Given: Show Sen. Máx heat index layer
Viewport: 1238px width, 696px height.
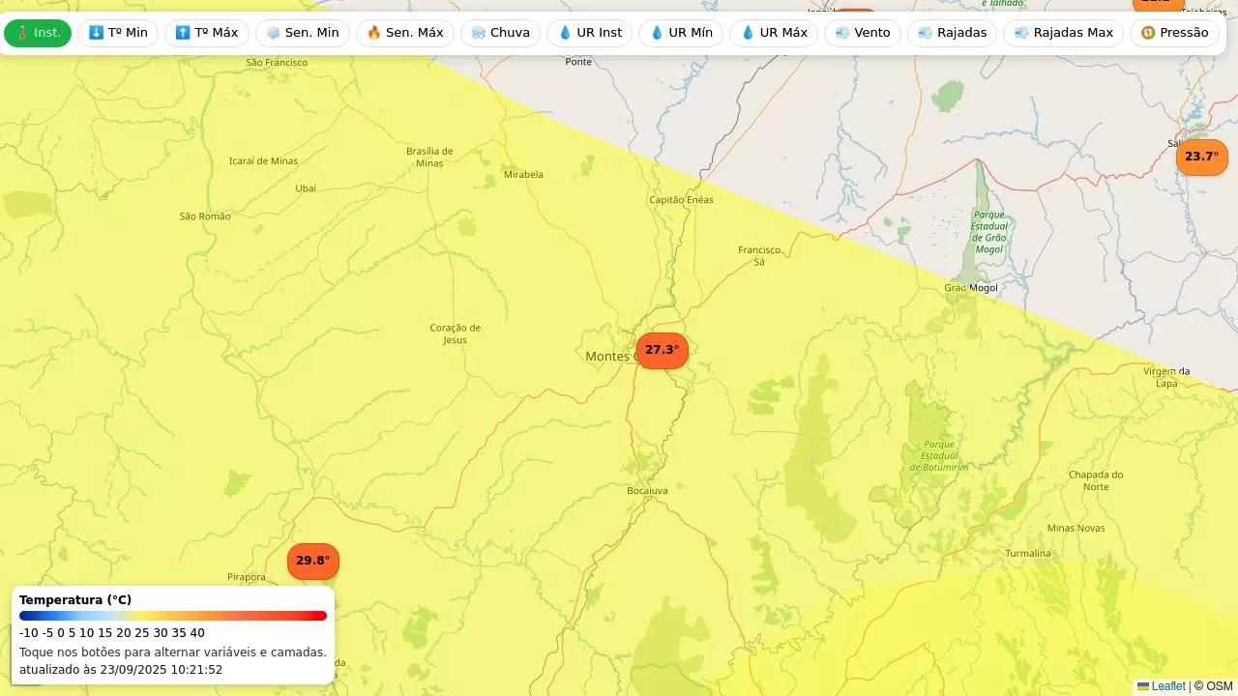Looking at the screenshot, I should click(404, 33).
